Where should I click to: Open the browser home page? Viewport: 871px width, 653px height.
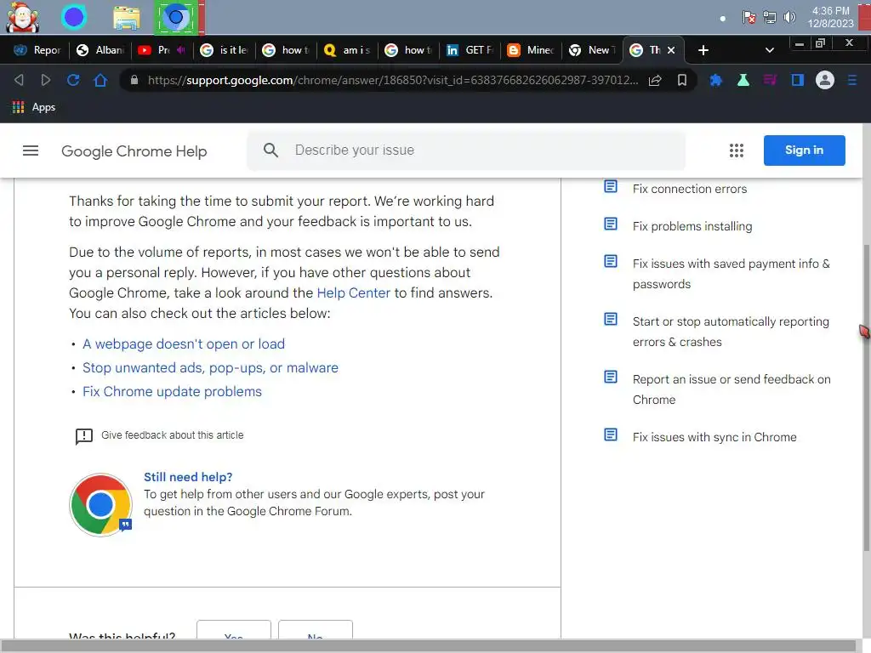coord(100,80)
